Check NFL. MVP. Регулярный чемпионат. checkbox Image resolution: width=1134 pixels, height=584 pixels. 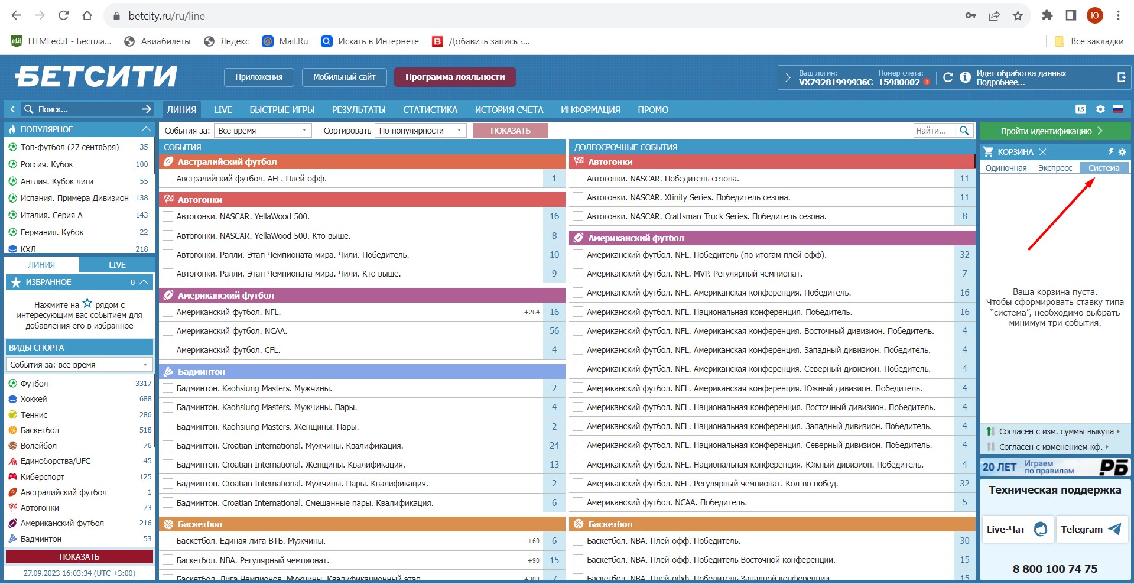(x=579, y=274)
